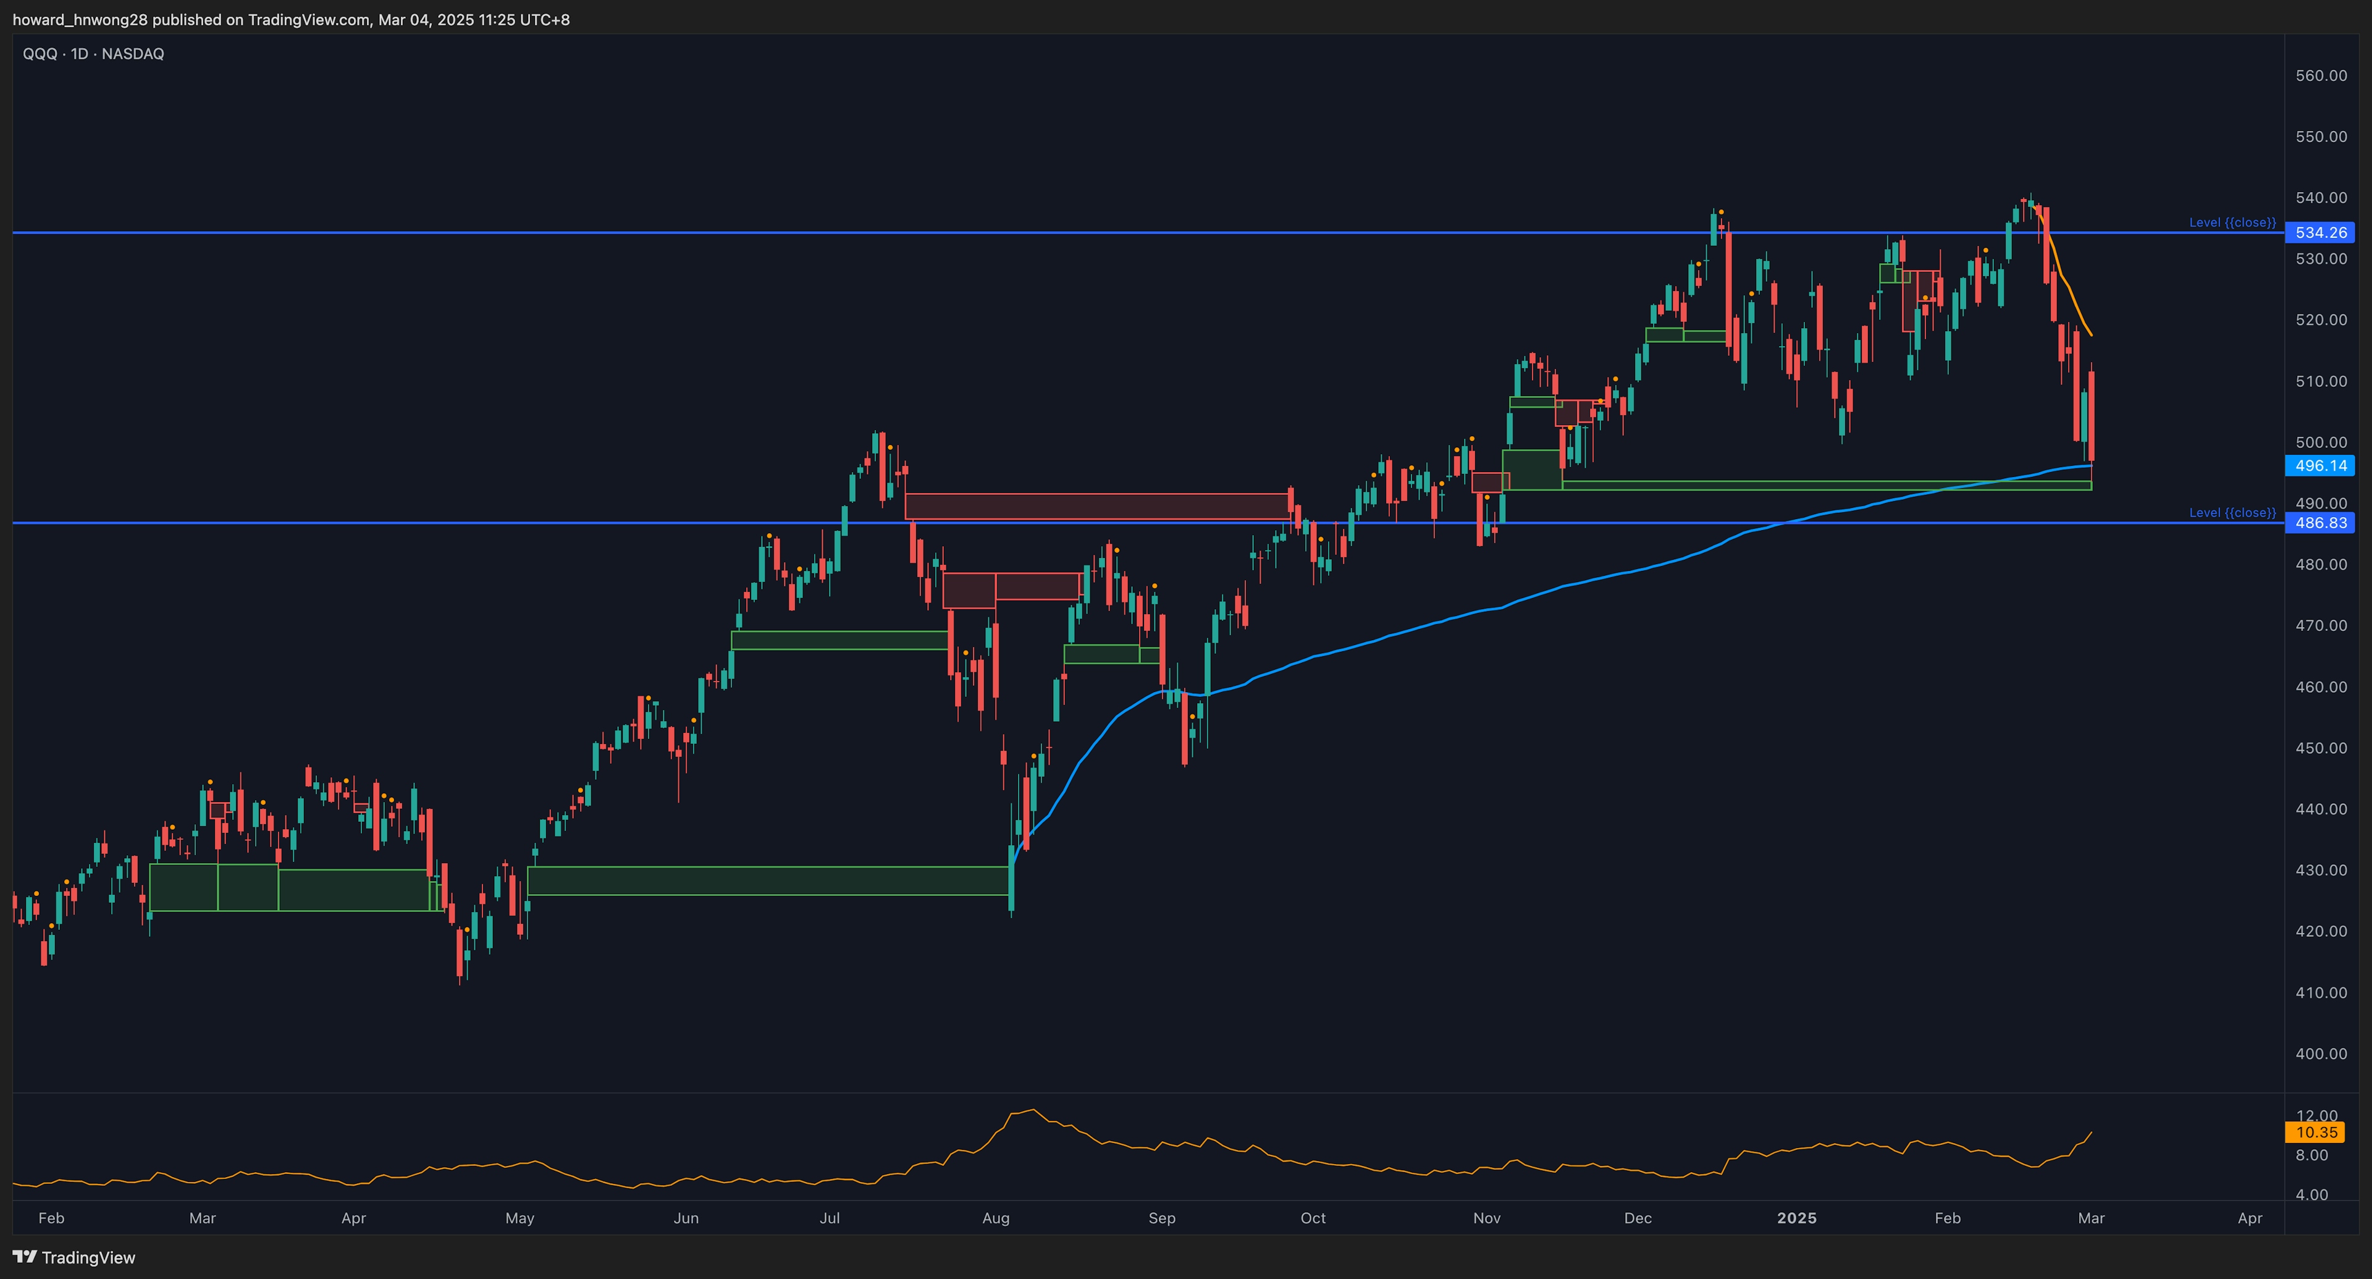
Task: Click the 510.00 price axis label
Action: (x=2321, y=380)
